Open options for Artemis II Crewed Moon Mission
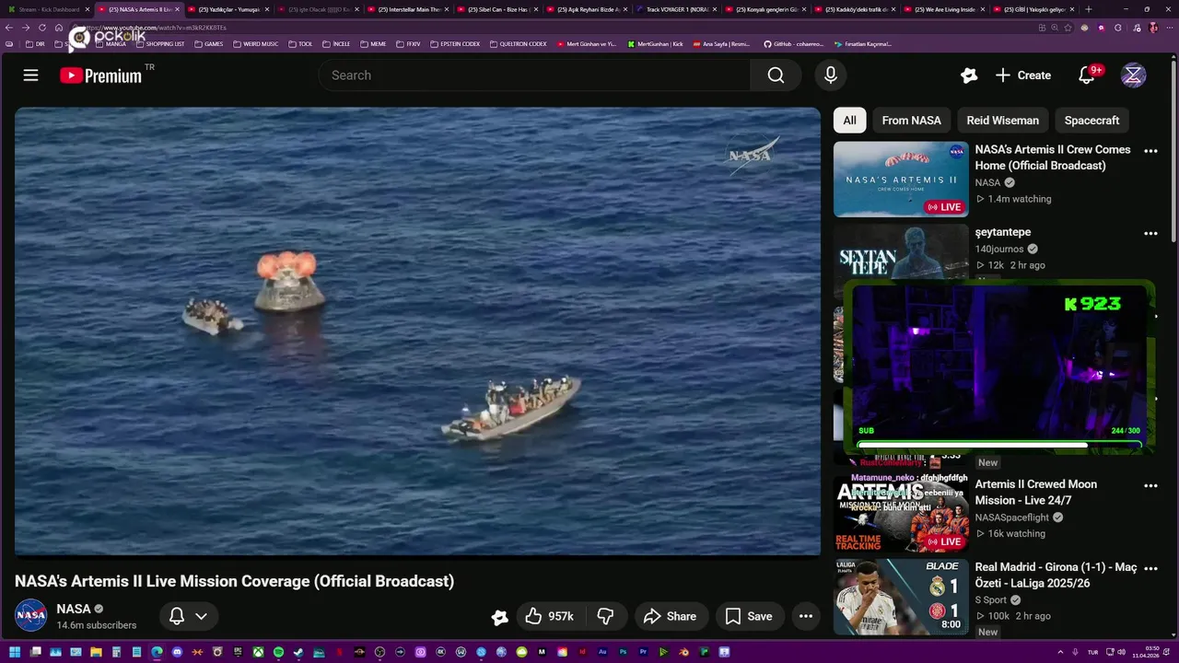 click(x=1150, y=486)
